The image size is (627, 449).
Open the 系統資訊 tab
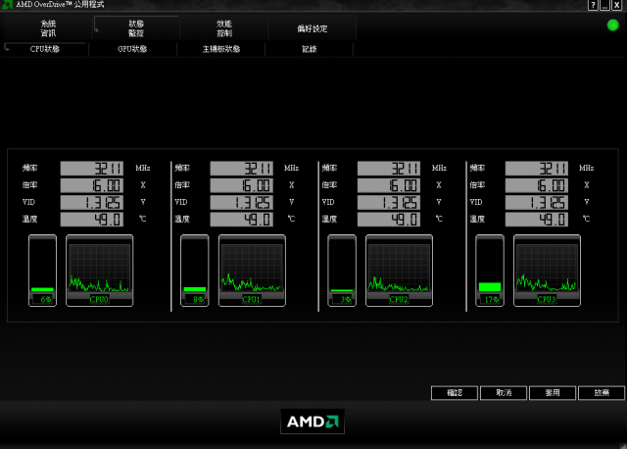(48, 28)
